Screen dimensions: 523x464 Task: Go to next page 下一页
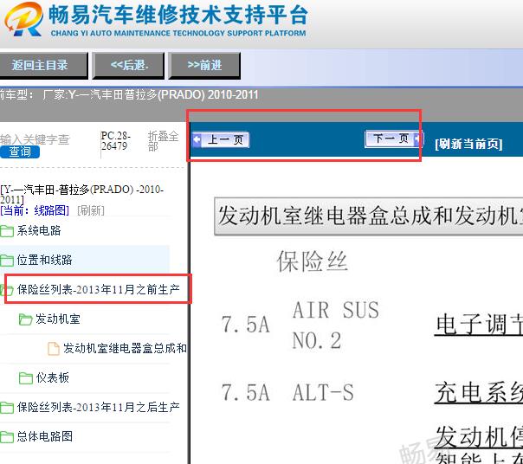(394, 139)
